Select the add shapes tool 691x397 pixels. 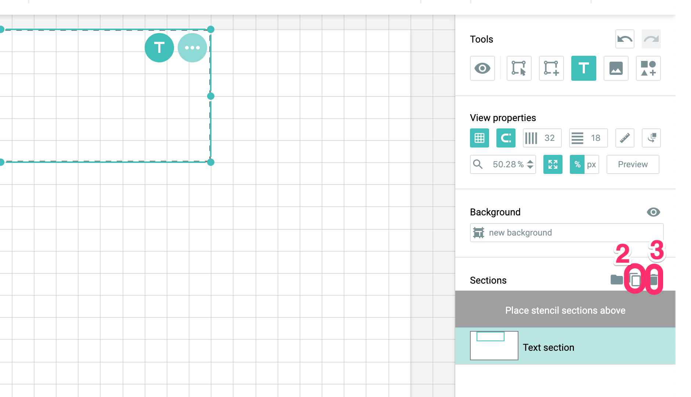pyautogui.click(x=648, y=68)
